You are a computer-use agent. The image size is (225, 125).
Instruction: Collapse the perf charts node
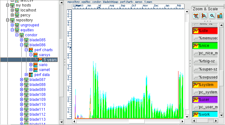coord(26,50)
